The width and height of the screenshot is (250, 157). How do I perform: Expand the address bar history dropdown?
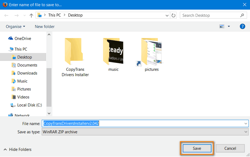[x=167, y=15]
